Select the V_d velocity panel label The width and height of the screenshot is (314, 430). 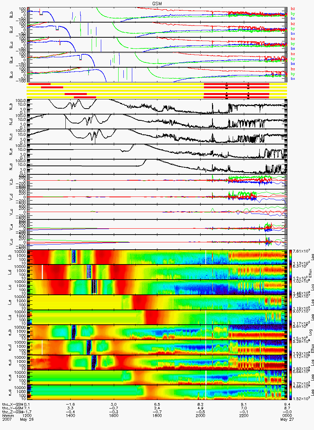click(x=11, y=197)
